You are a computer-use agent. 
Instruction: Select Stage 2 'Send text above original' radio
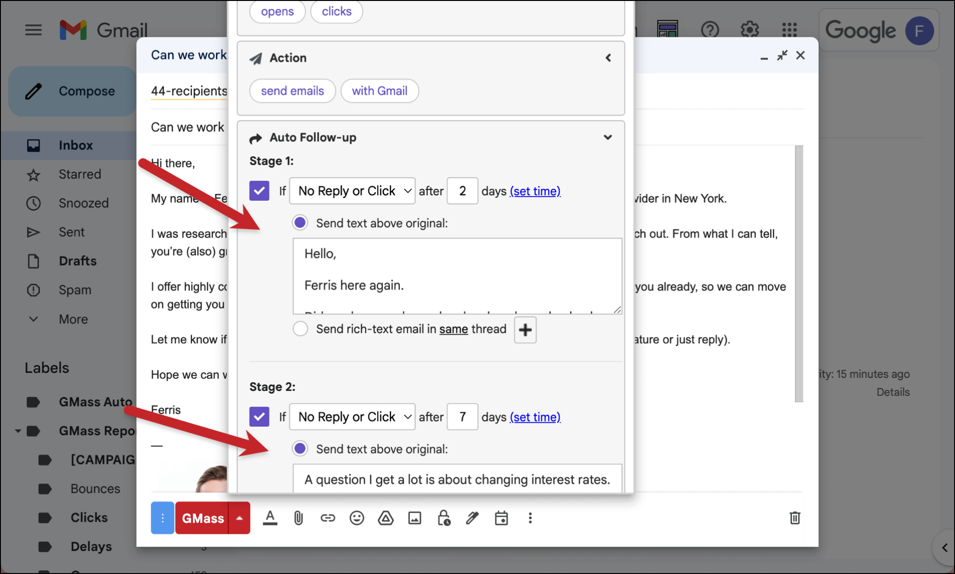pos(300,449)
